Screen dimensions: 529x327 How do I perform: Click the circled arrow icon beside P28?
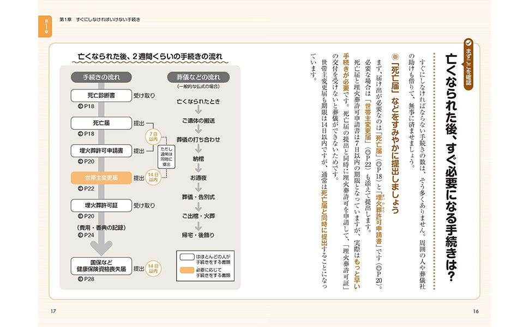tap(80, 279)
